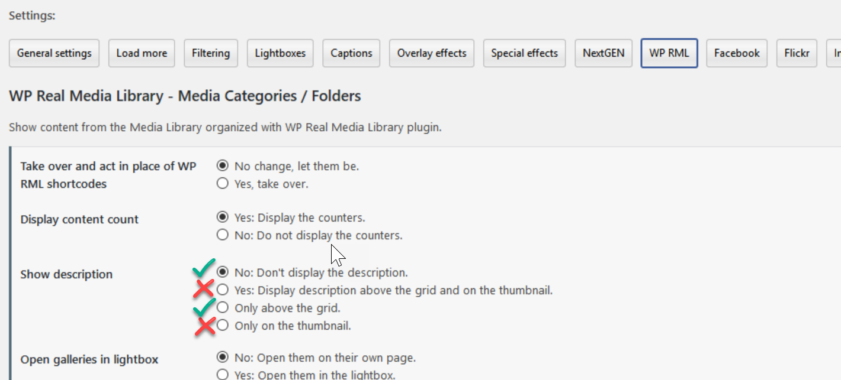841x380 pixels.
Task: Click the WP RML tab
Action: coord(669,53)
